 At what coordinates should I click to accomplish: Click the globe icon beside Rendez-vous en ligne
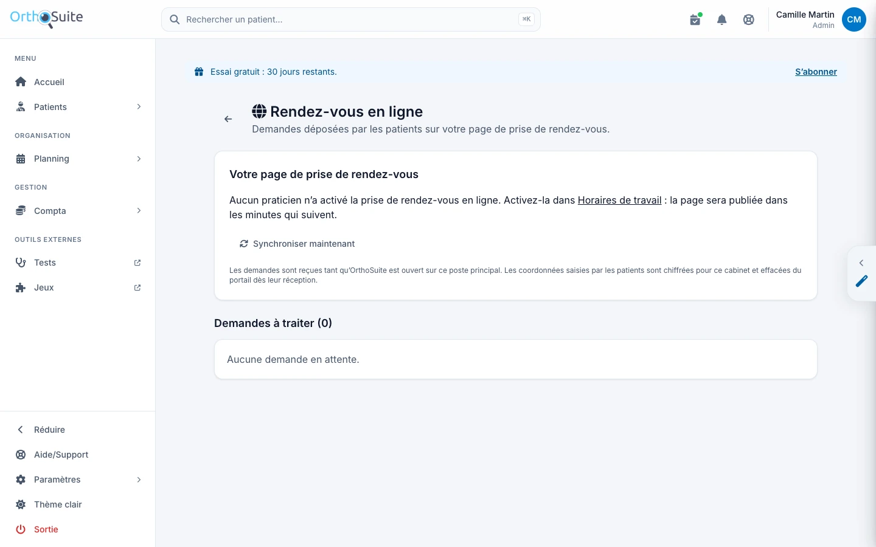click(x=259, y=111)
